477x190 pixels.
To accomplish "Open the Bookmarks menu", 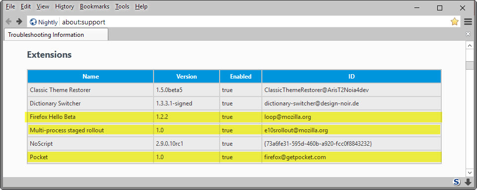I will (x=94, y=6).
